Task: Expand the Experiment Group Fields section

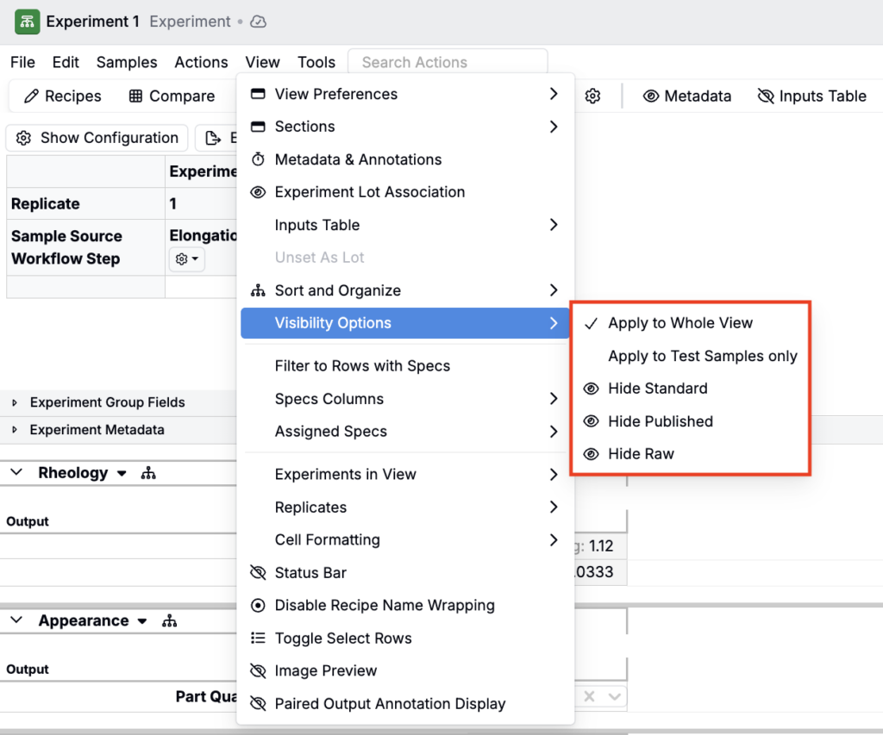Action: pyautogui.click(x=15, y=402)
